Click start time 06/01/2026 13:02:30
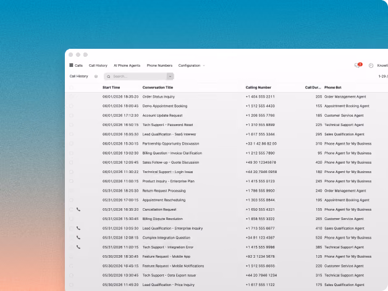This screenshot has width=388, height=291. pyautogui.click(x=120, y=153)
